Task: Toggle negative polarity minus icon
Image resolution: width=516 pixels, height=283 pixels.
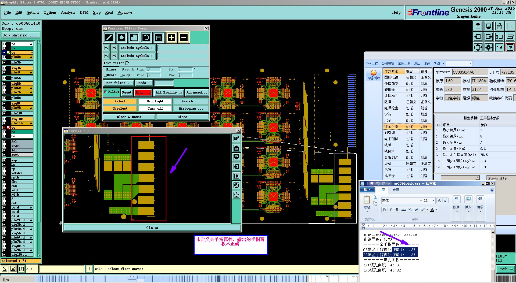Action: (184, 38)
